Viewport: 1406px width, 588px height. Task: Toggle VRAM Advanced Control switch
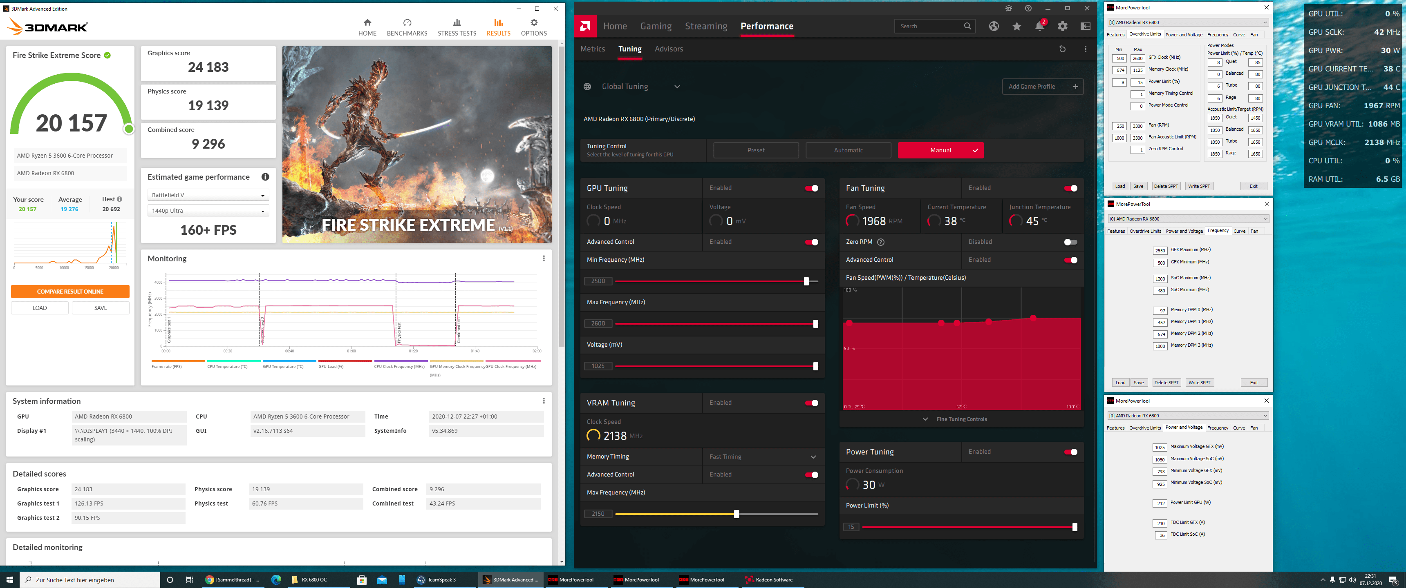tap(811, 475)
